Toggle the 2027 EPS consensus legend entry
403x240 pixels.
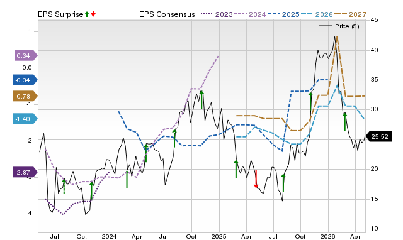[x=350, y=14]
